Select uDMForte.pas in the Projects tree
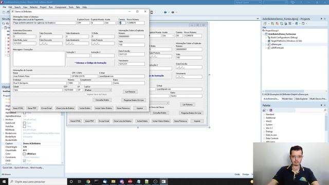 277,48
